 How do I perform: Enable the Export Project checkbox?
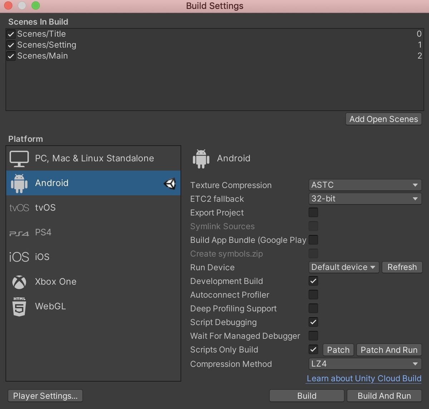[x=313, y=212]
